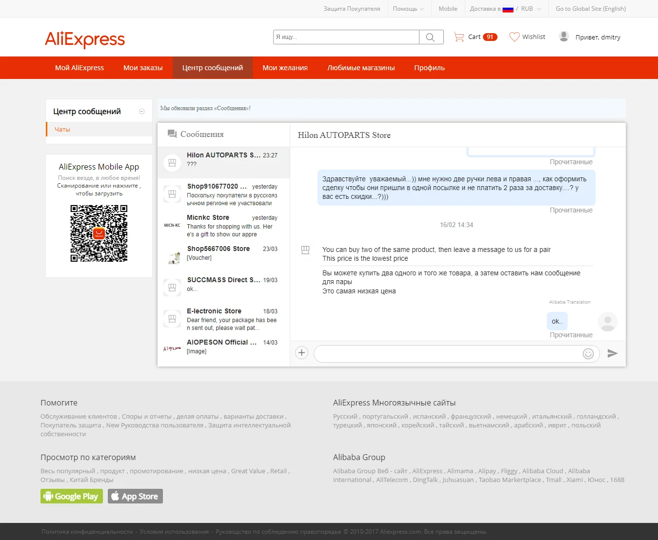The image size is (658, 540).
Task: Click the Условия использования link
Action: (174, 532)
